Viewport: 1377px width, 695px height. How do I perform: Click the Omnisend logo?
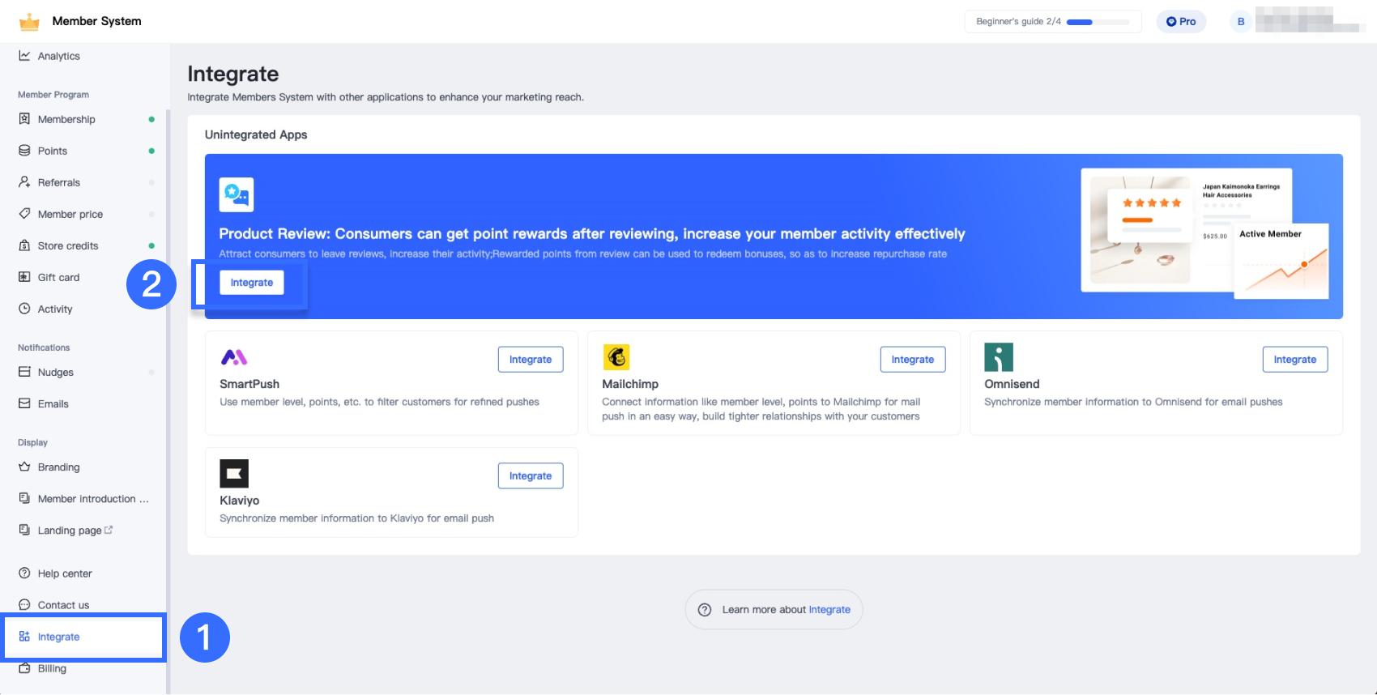click(999, 357)
